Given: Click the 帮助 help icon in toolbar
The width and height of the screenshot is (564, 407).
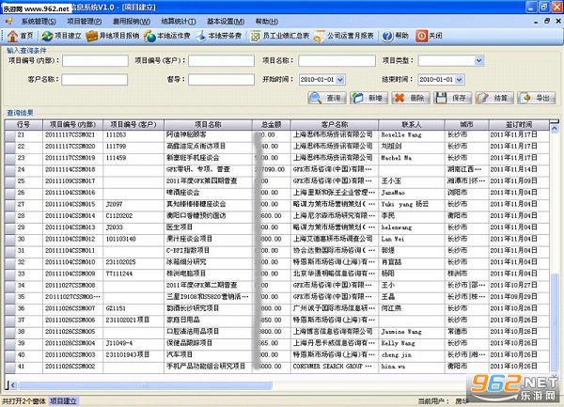Looking at the screenshot, I should pyautogui.click(x=396, y=36).
